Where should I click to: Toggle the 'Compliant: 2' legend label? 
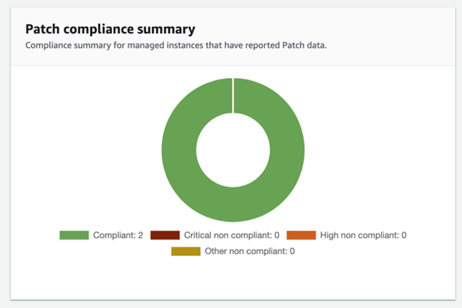tap(118, 235)
